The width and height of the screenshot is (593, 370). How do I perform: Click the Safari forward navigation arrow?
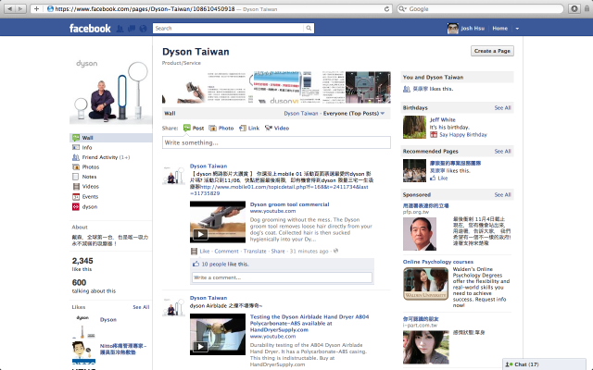pos(20,8)
